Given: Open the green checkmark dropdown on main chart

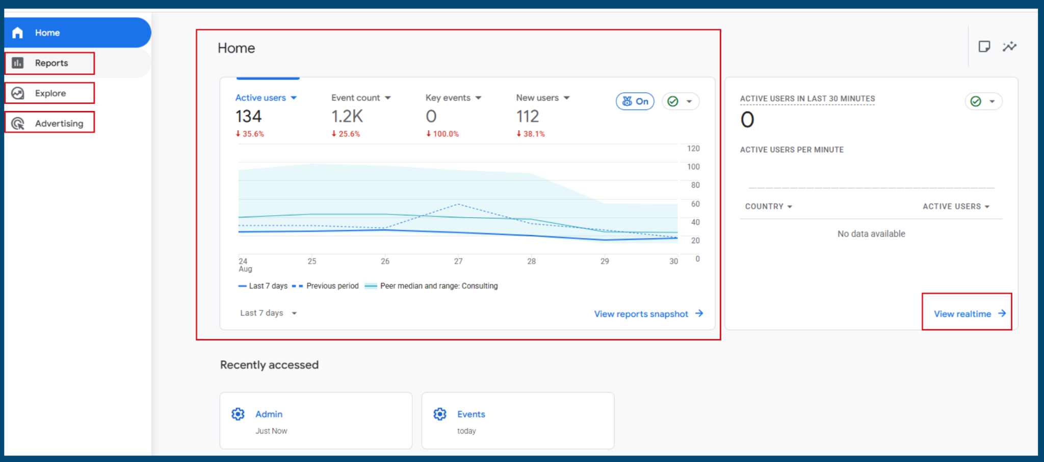Looking at the screenshot, I should coord(681,101).
